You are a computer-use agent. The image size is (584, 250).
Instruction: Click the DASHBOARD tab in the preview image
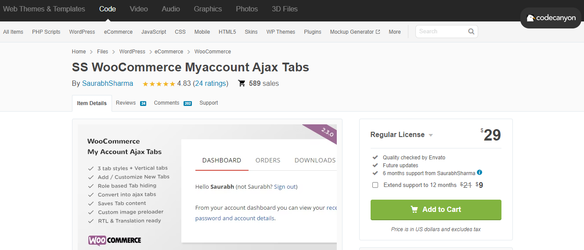pyautogui.click(x=222, y=160)
